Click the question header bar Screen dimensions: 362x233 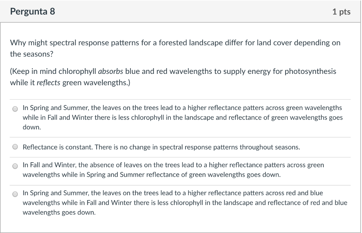coord(181,11)
